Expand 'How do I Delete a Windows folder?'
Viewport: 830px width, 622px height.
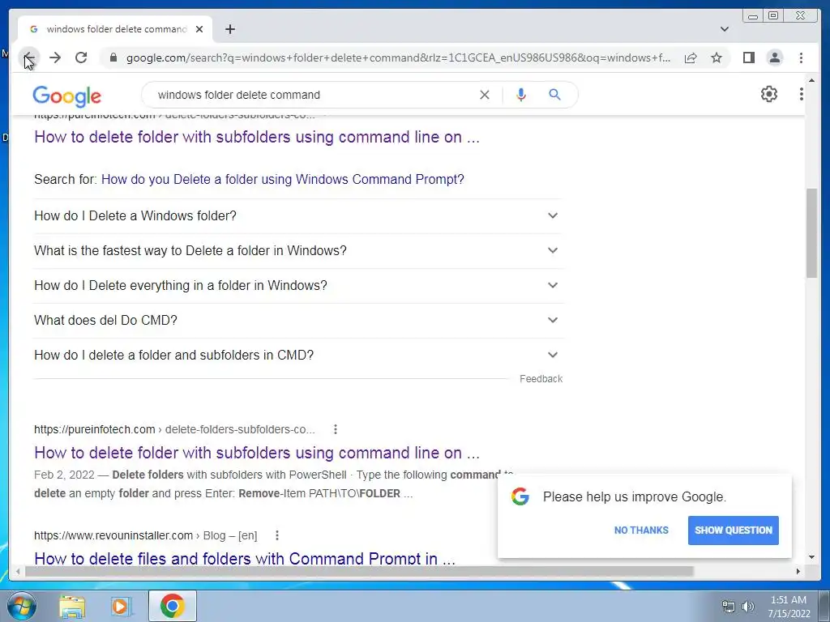298,215
